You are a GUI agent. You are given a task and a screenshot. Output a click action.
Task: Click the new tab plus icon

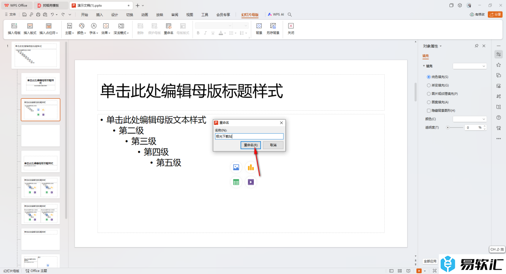138,6
